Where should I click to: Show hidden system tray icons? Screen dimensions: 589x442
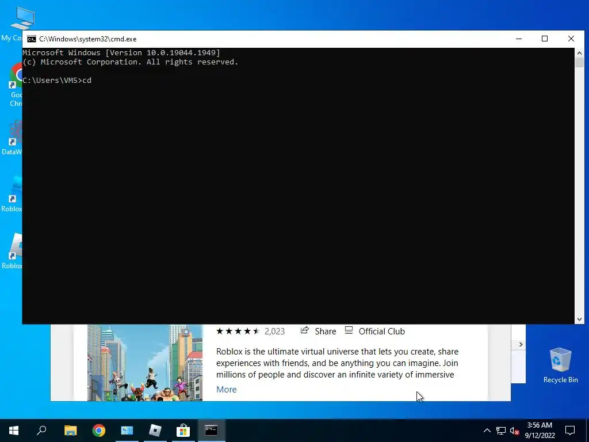[487, 430]
